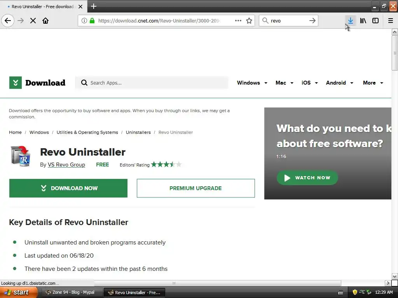Open the downloads panel arrow
Screen dimensions: 398x298
click(x=351, y=21)
